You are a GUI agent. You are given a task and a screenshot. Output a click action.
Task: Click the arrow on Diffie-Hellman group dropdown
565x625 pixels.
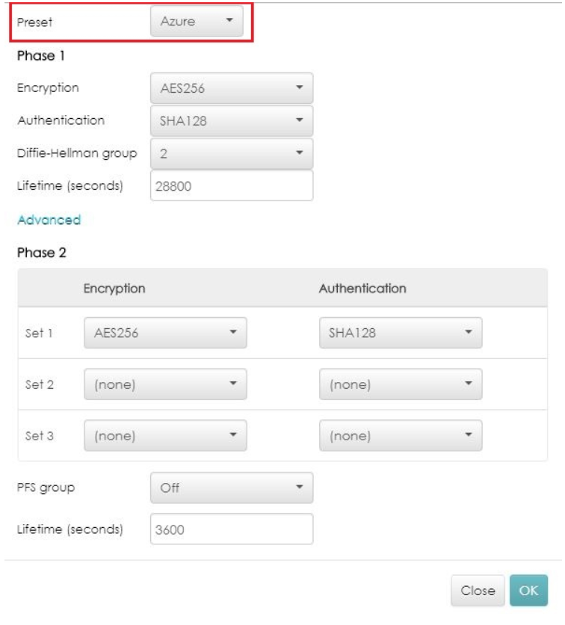pyautogui.click(x=300, y=153)
